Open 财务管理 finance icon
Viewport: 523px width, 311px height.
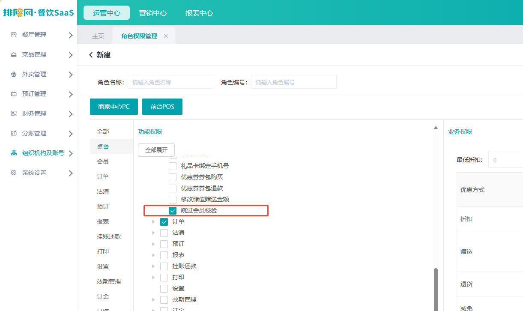click(x=14, y=114)
